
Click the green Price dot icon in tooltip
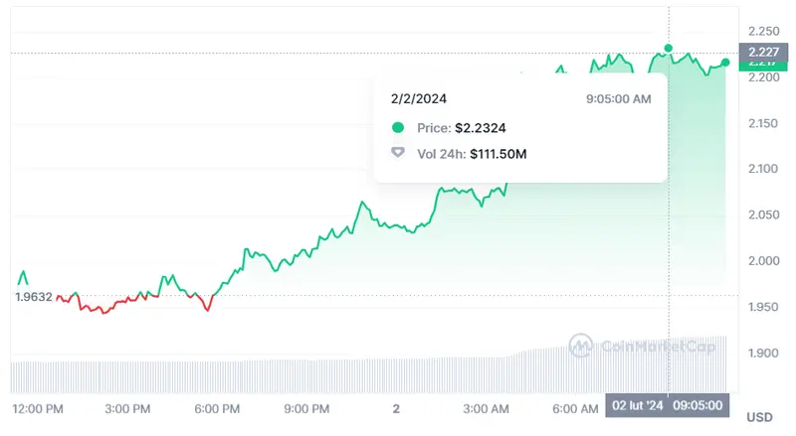pos(398,128)
